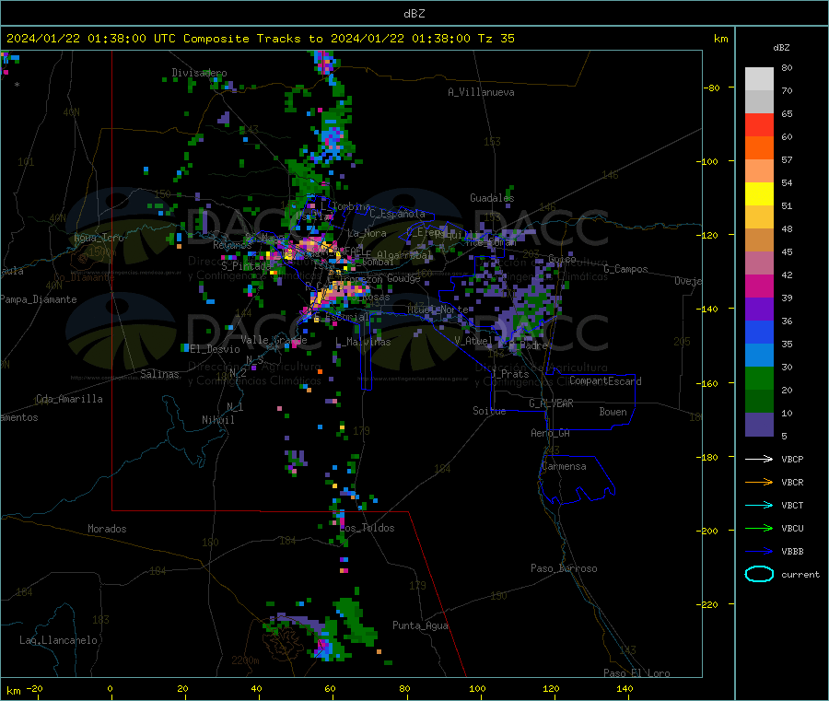The height and width of the screenshot is (701, 829).
Task: Click the -80 km vertical axis tick
Action: click(712, 88)
